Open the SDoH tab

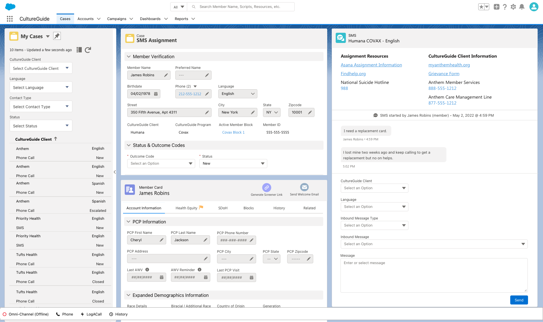(x=223, y=208)
